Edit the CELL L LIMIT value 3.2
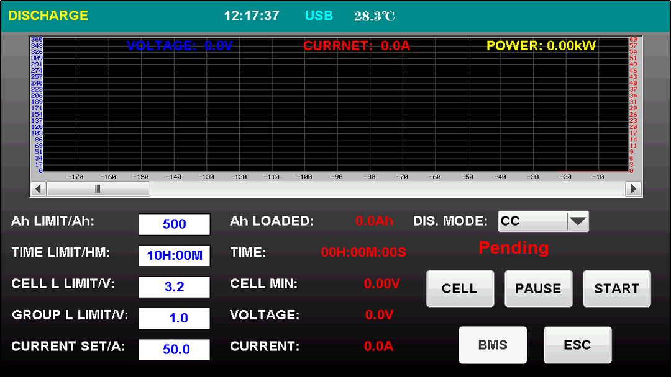The image size is (671, 377). 174,287
